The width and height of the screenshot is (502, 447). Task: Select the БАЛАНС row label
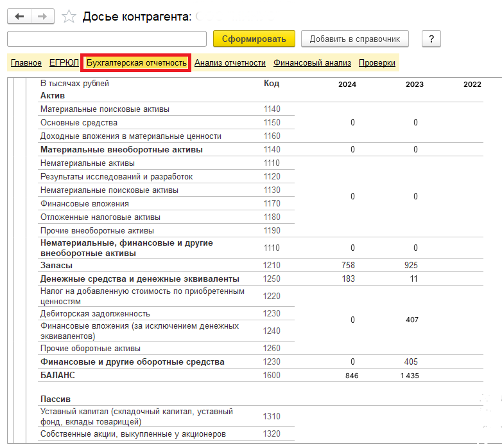(58, 375)
